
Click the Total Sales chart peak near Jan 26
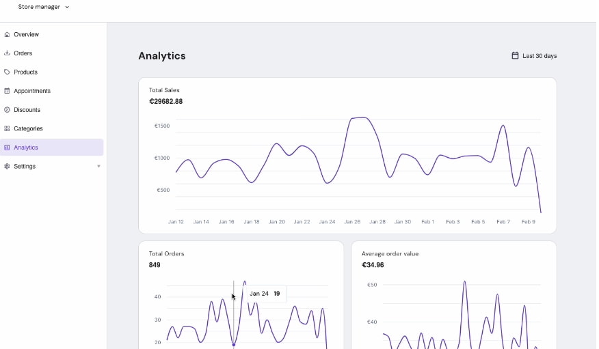coord(361,117)
